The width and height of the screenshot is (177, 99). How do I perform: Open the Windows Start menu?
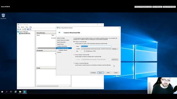(x=2, y=92)
